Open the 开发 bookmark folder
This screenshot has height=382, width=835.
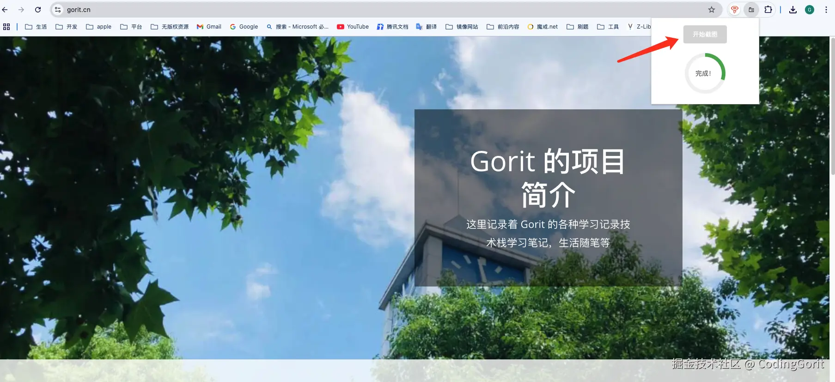[x=67, y=27]
